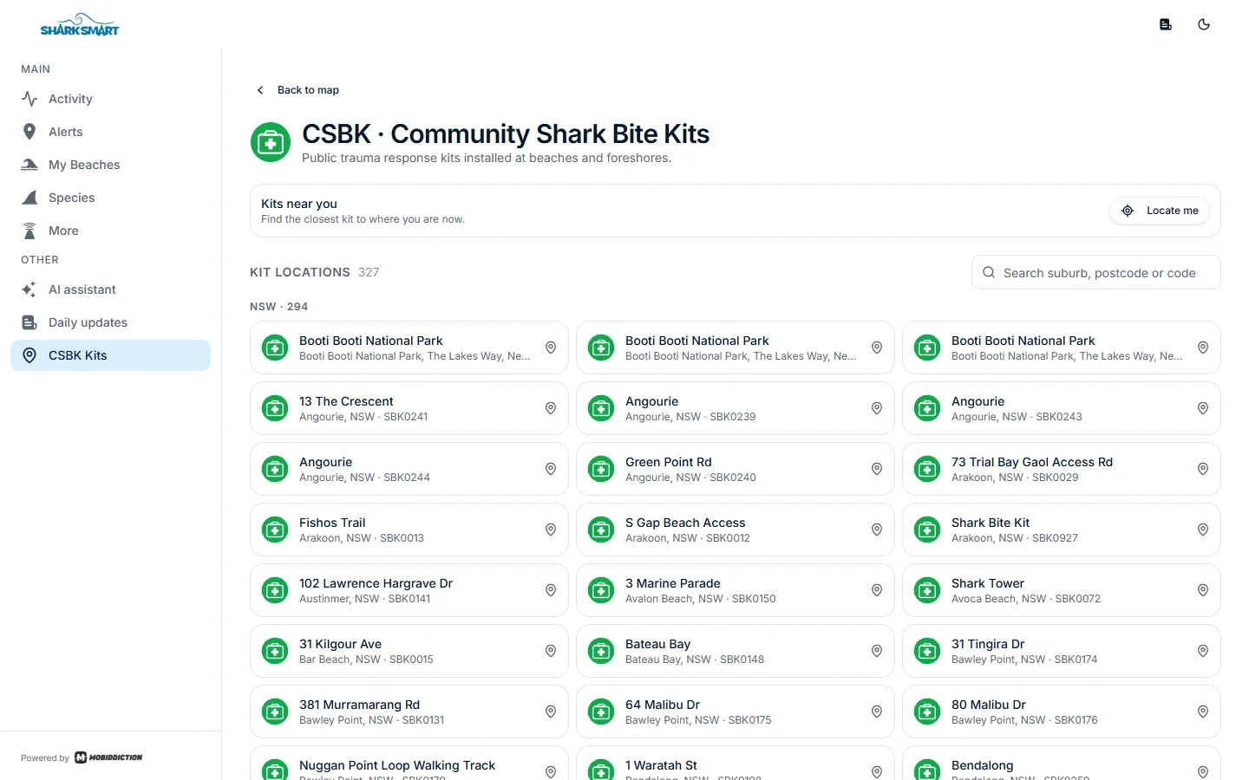This screenshot has width=1249, height=780.
Task: Open Nuggan Point Loop Walking Track card
Action: 409,764
